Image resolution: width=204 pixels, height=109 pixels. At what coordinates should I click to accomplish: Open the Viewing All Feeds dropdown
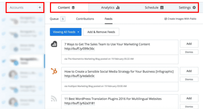pos(66,32)
